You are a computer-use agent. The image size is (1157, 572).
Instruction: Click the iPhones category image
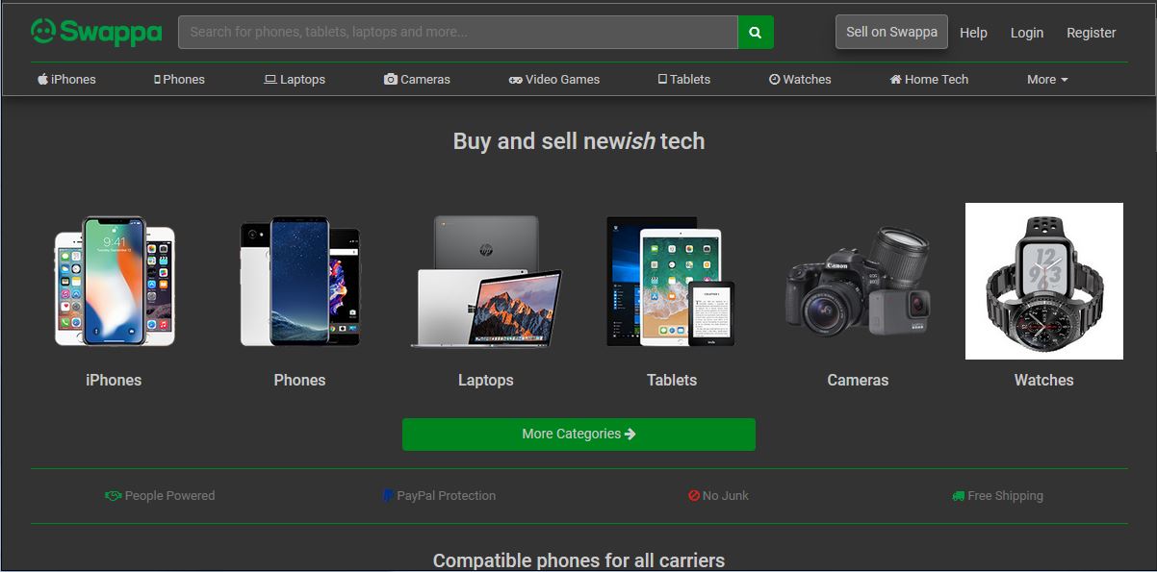pyautogui.click(x=114, y=281)
